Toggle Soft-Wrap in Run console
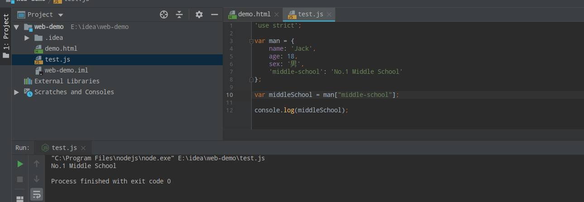The height and width of the screenshot is (202, 584). click(37, 195)
